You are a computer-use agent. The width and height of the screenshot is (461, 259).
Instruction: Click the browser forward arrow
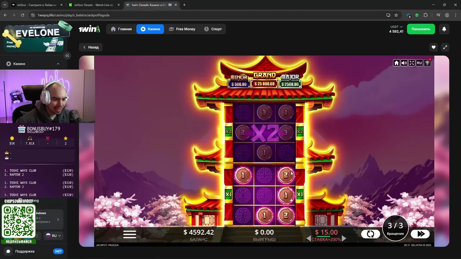(14, 15)
